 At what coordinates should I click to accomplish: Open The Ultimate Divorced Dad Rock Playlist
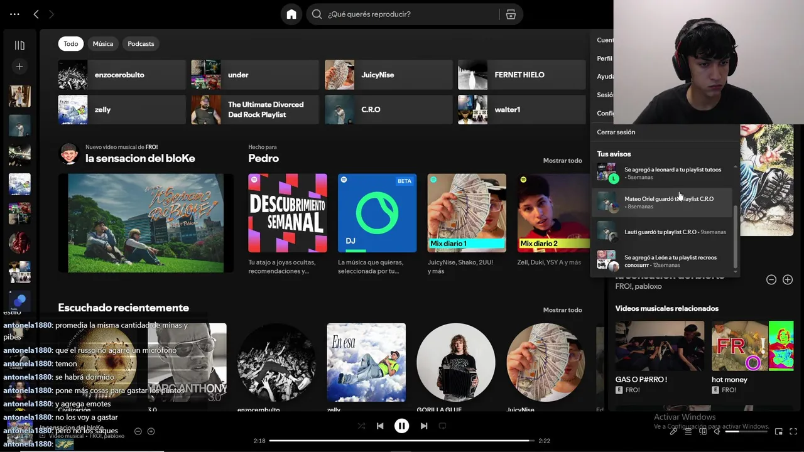[x=255, y=109]
